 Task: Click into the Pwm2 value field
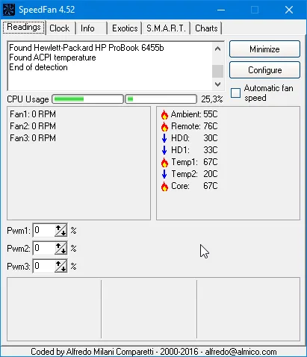click(x=44, y=248)
